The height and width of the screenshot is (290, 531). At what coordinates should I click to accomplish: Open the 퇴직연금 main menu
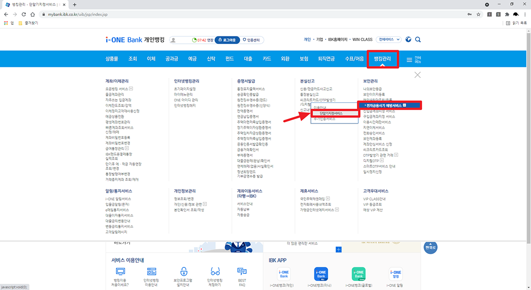326,59
